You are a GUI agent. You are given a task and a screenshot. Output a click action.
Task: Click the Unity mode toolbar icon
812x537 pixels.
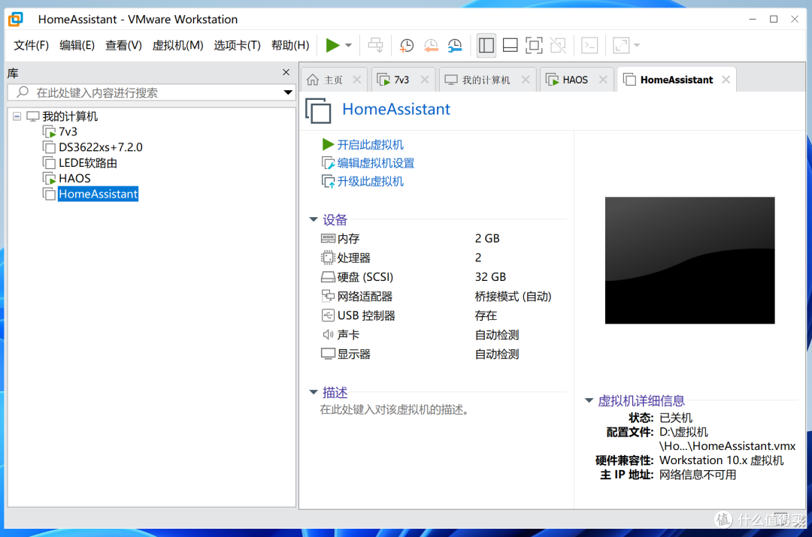[558, 46]
